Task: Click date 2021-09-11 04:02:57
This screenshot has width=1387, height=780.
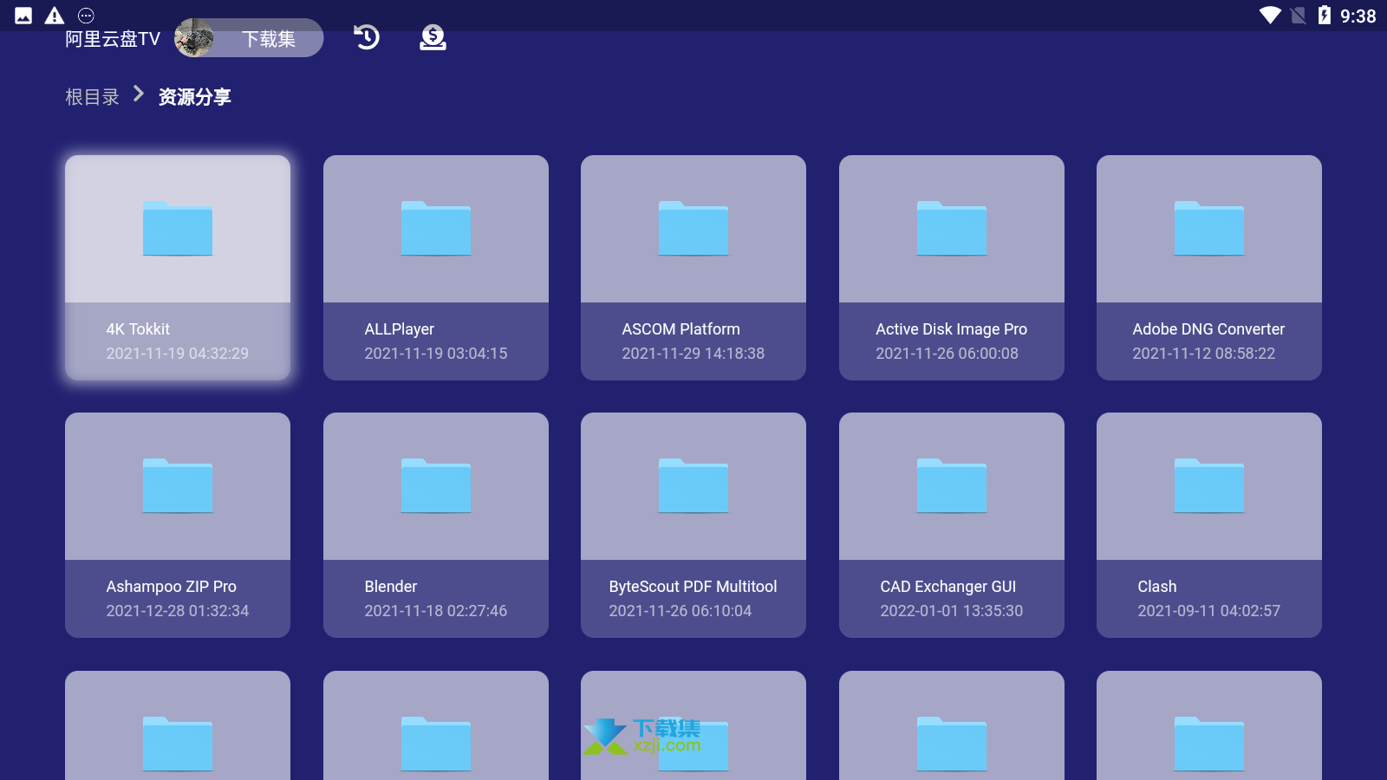Action: [1209, 611]
